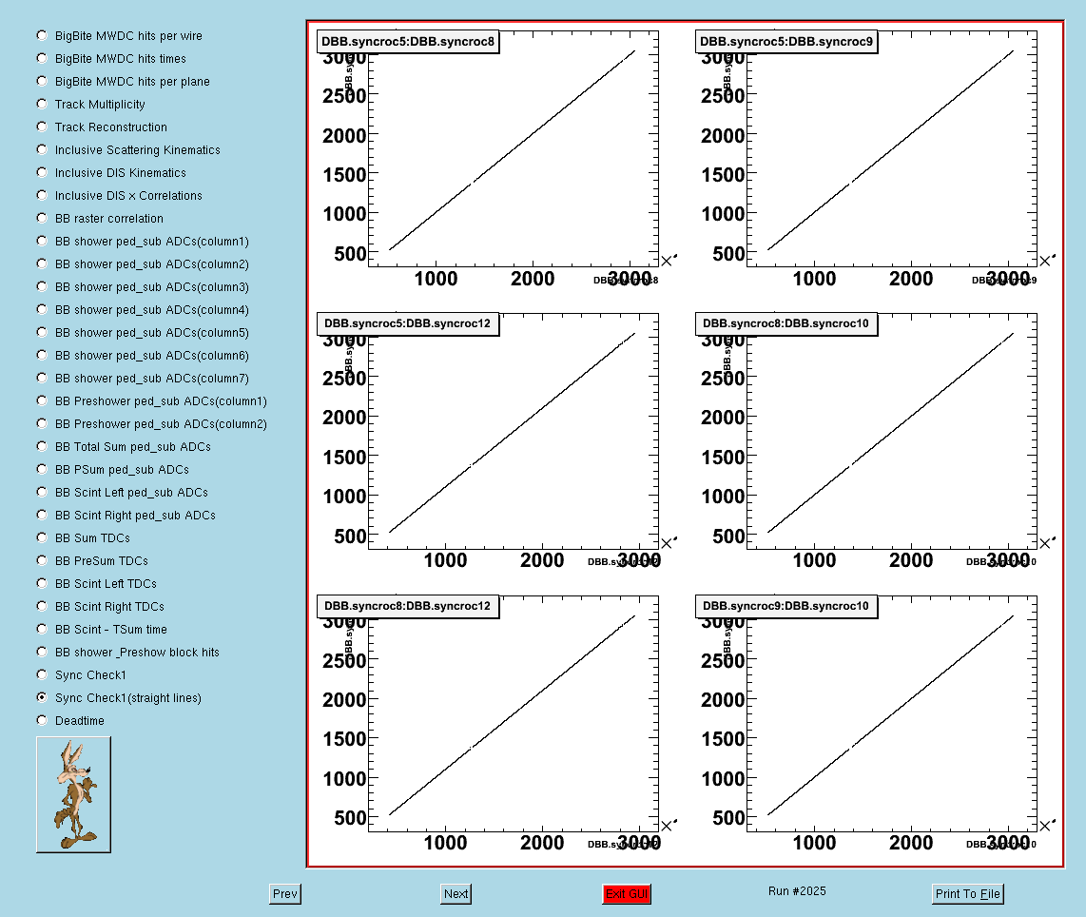Click title DBB.syncroc5:DBB.syncroc12 plot
Image resolution: width=1086 pixels, height=917 pixels.
point(408,323)
